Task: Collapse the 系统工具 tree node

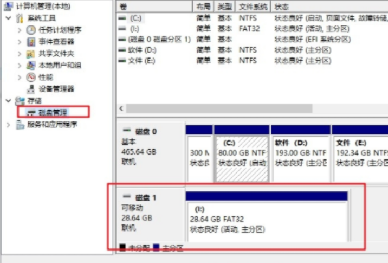Action: tap(8, 18)
